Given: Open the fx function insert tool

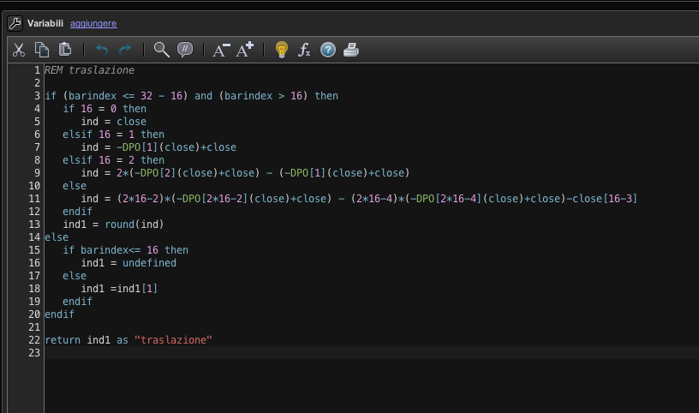Looking at the screenshot, I should (x=304, y=50).
